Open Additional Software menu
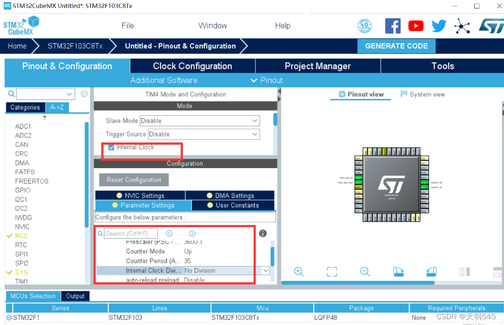Screen dimensions: 504x325 (x=164, y=80)
